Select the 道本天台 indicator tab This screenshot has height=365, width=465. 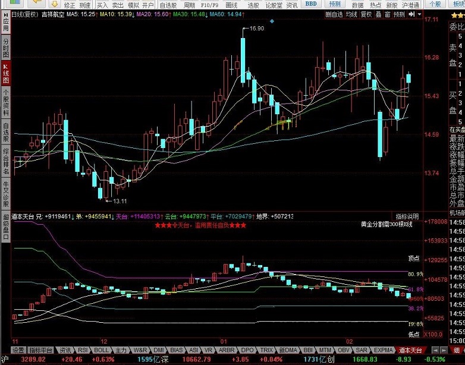(x=410, y=350)
